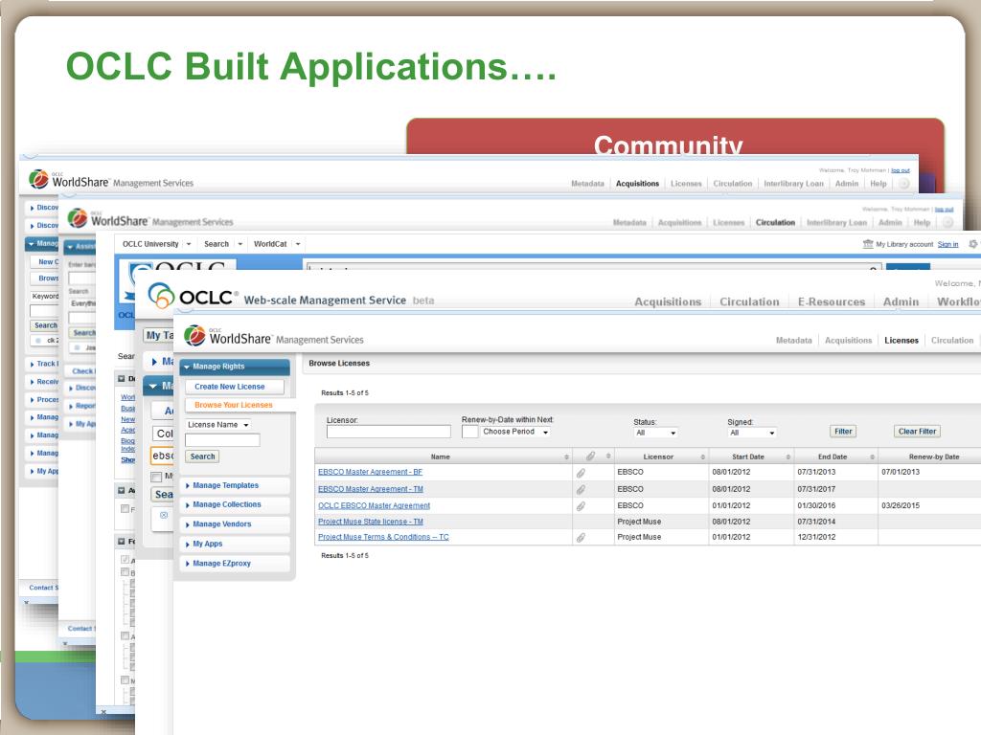Expand the Manage Collections section
Viewport: 981px width, 735px height.
pyautogui.click(x=235, y=505)
